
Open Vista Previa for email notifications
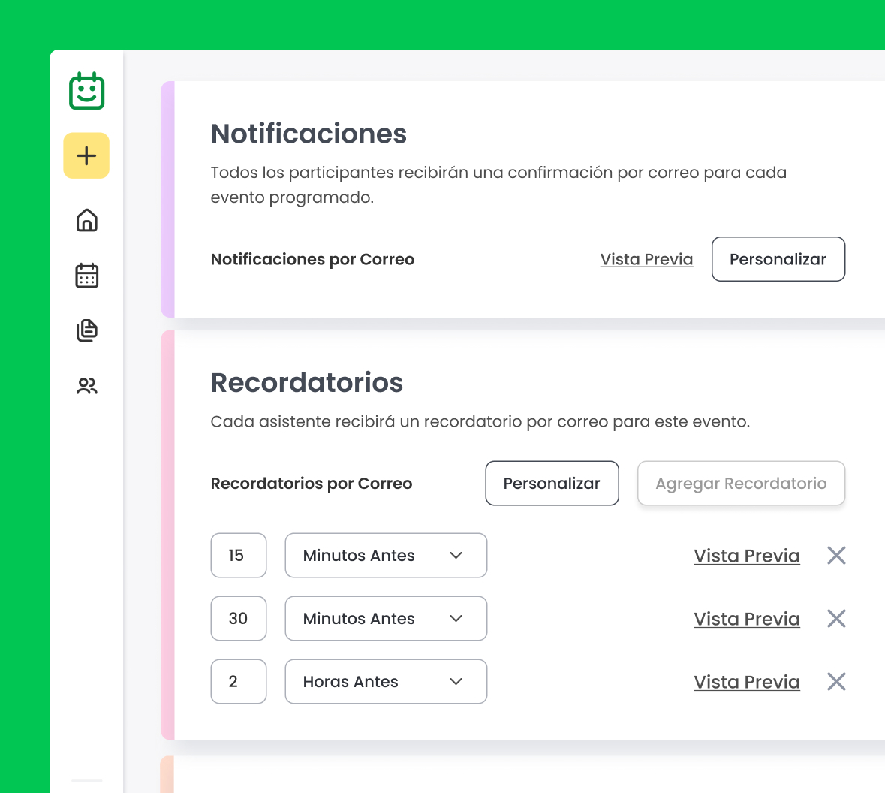coord(646,259)
